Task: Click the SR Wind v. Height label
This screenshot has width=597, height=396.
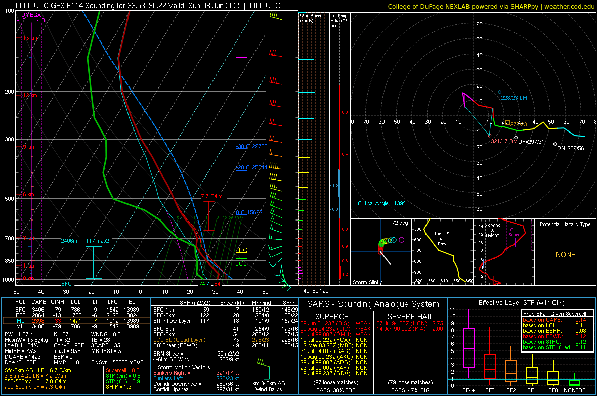Action: 492,230
